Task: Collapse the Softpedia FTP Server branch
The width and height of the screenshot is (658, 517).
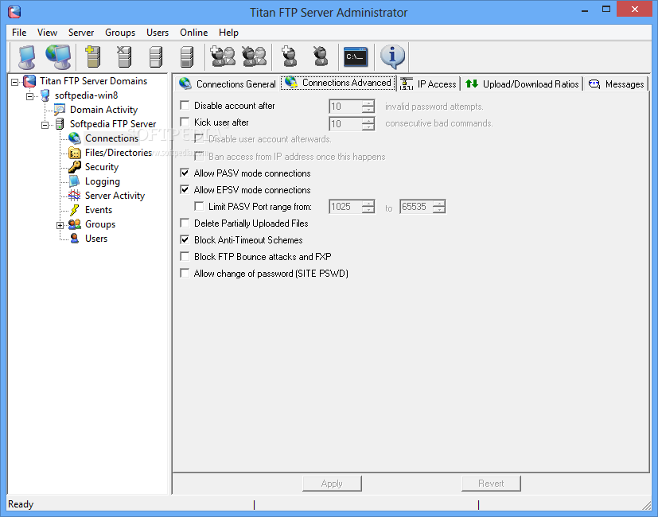Action: (x=45, y=125)
